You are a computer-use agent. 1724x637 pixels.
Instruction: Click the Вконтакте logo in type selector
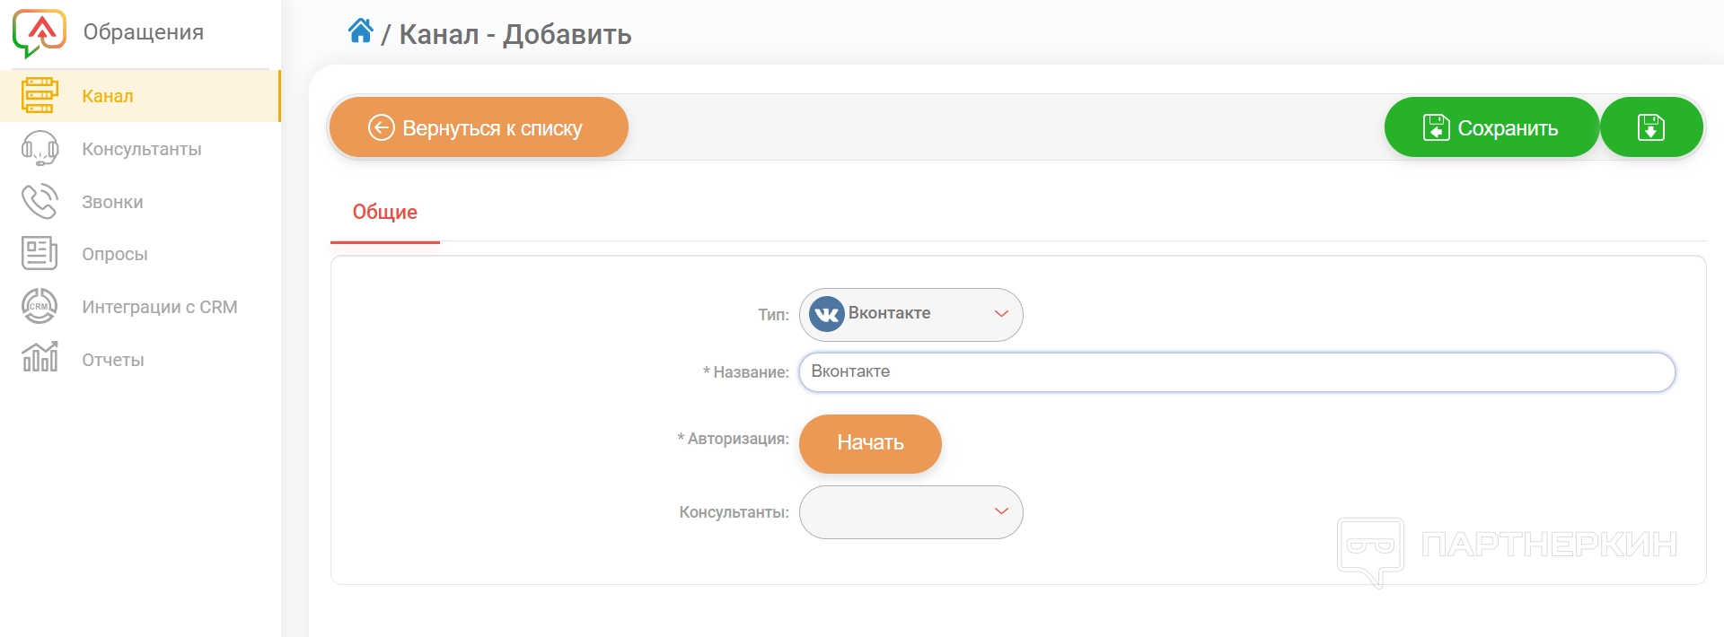(826, 314)
